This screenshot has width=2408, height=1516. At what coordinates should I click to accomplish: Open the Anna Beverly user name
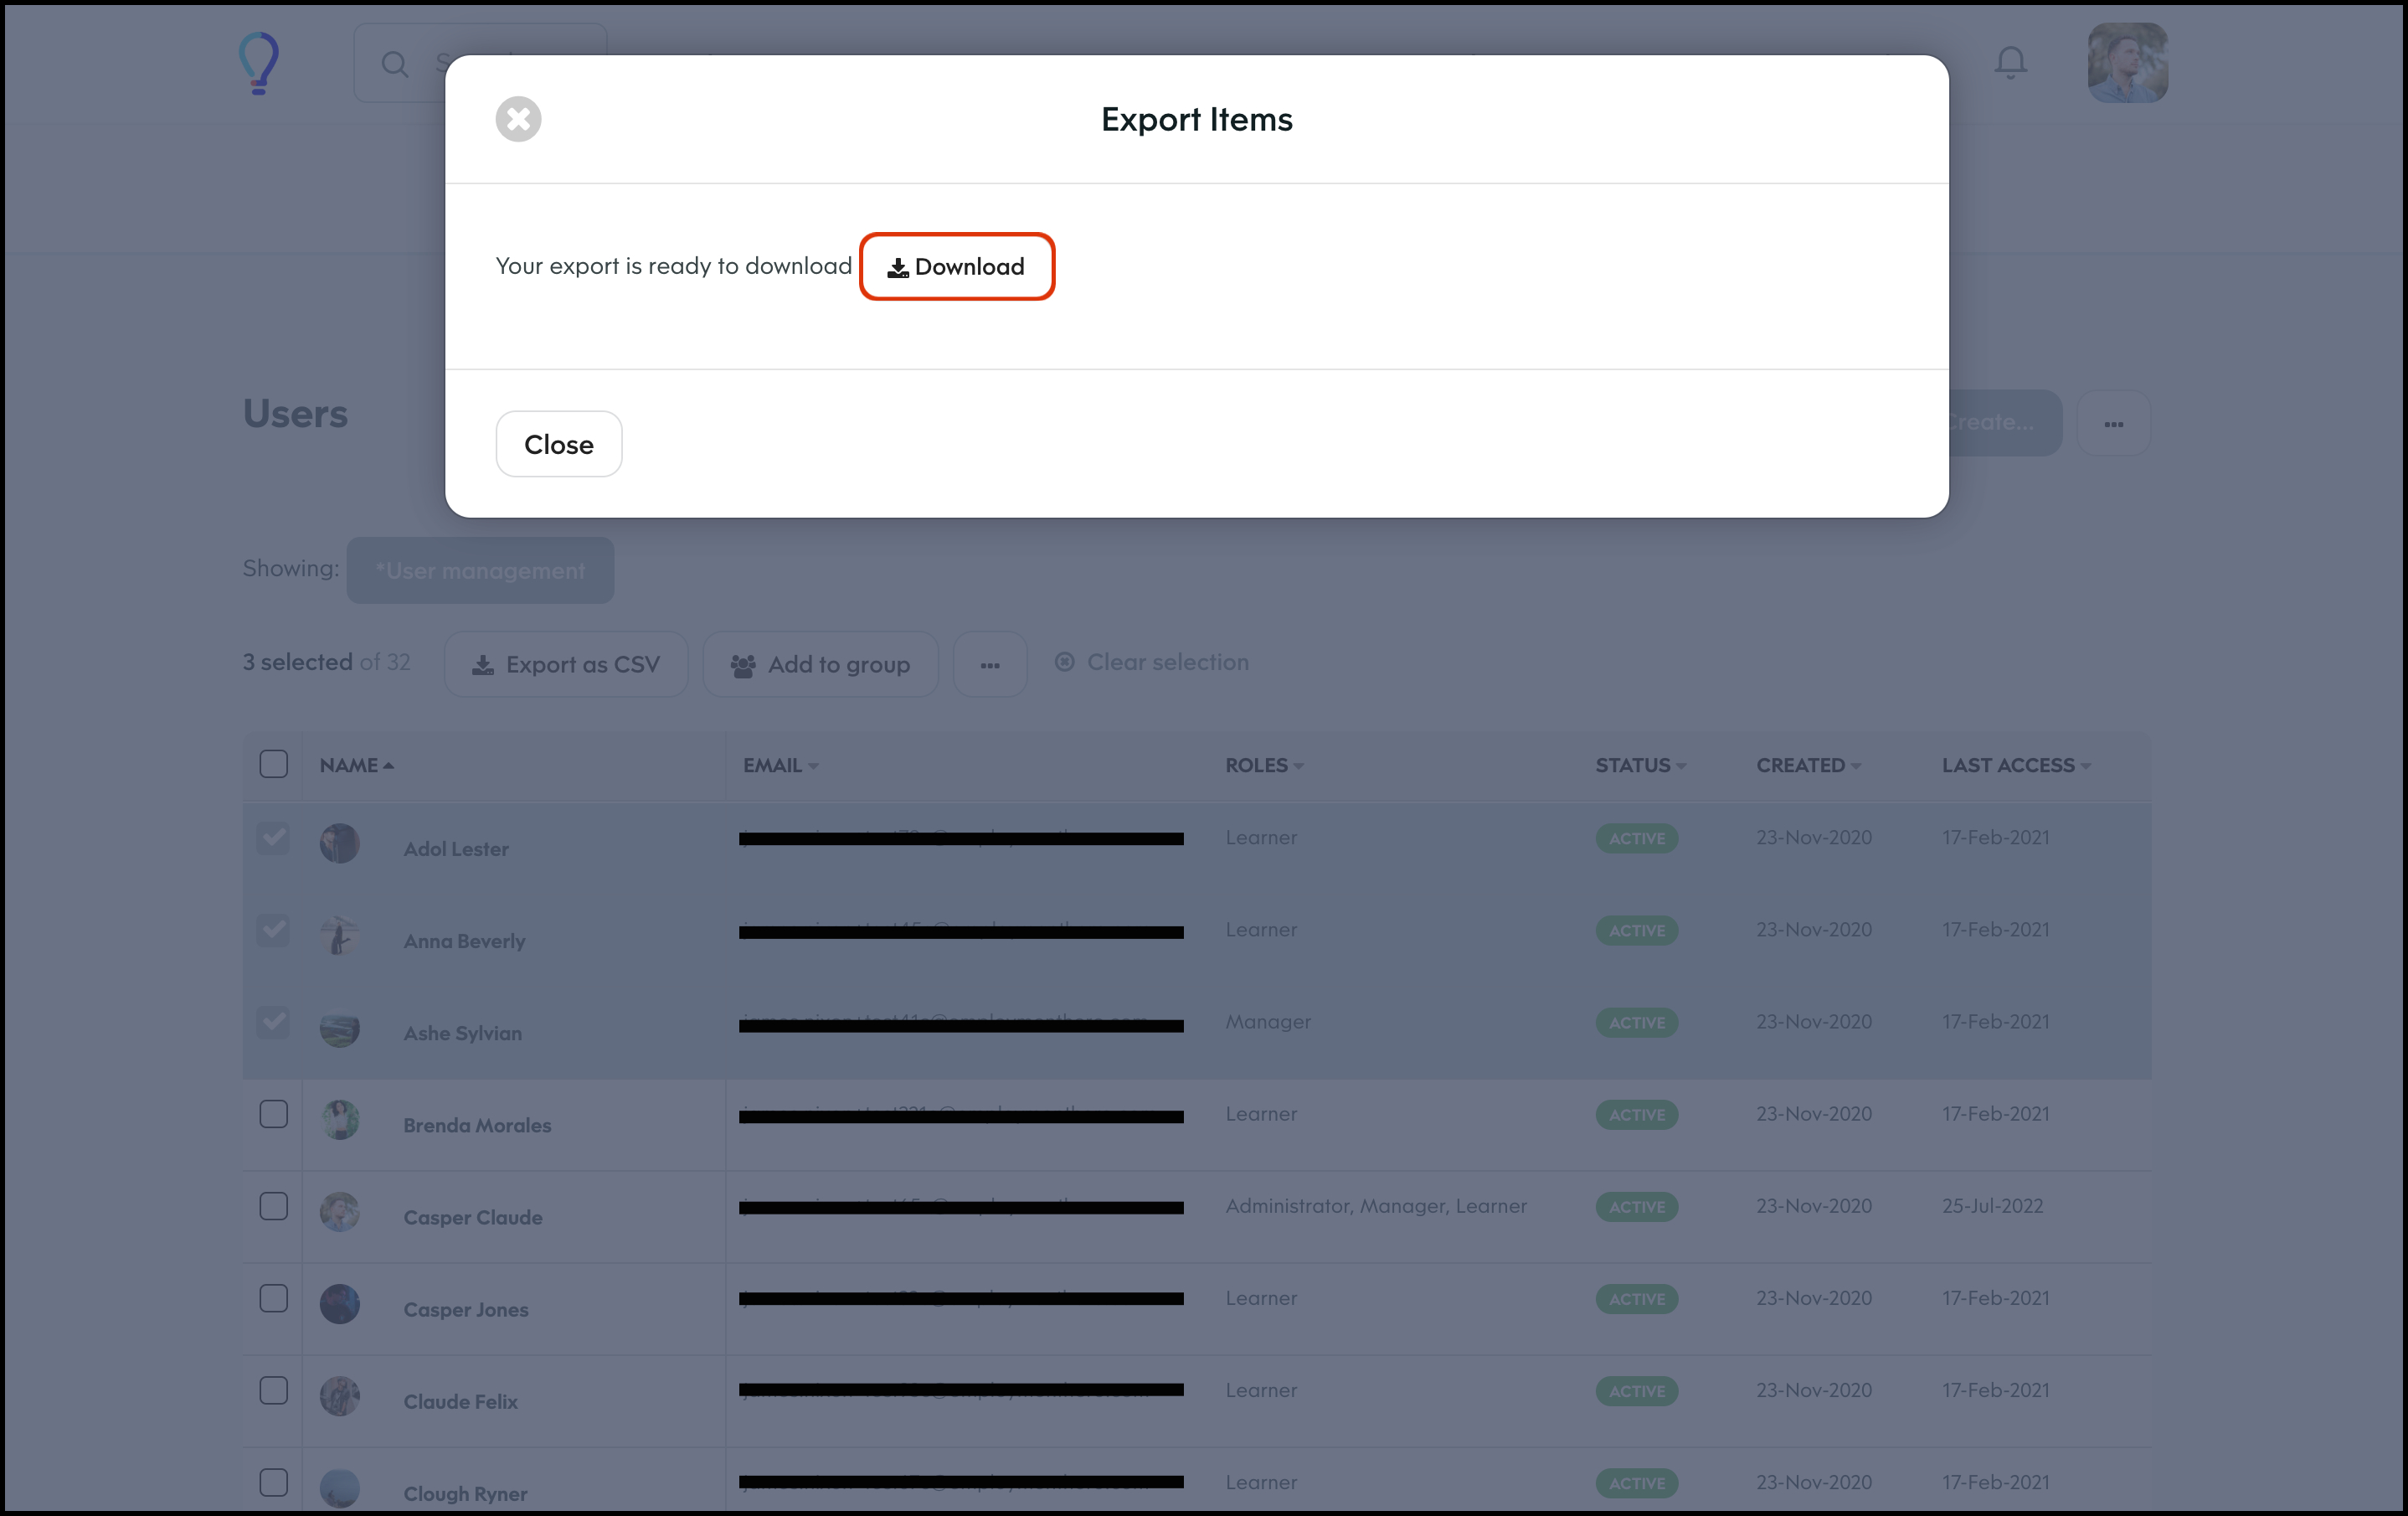click(464, 941)
